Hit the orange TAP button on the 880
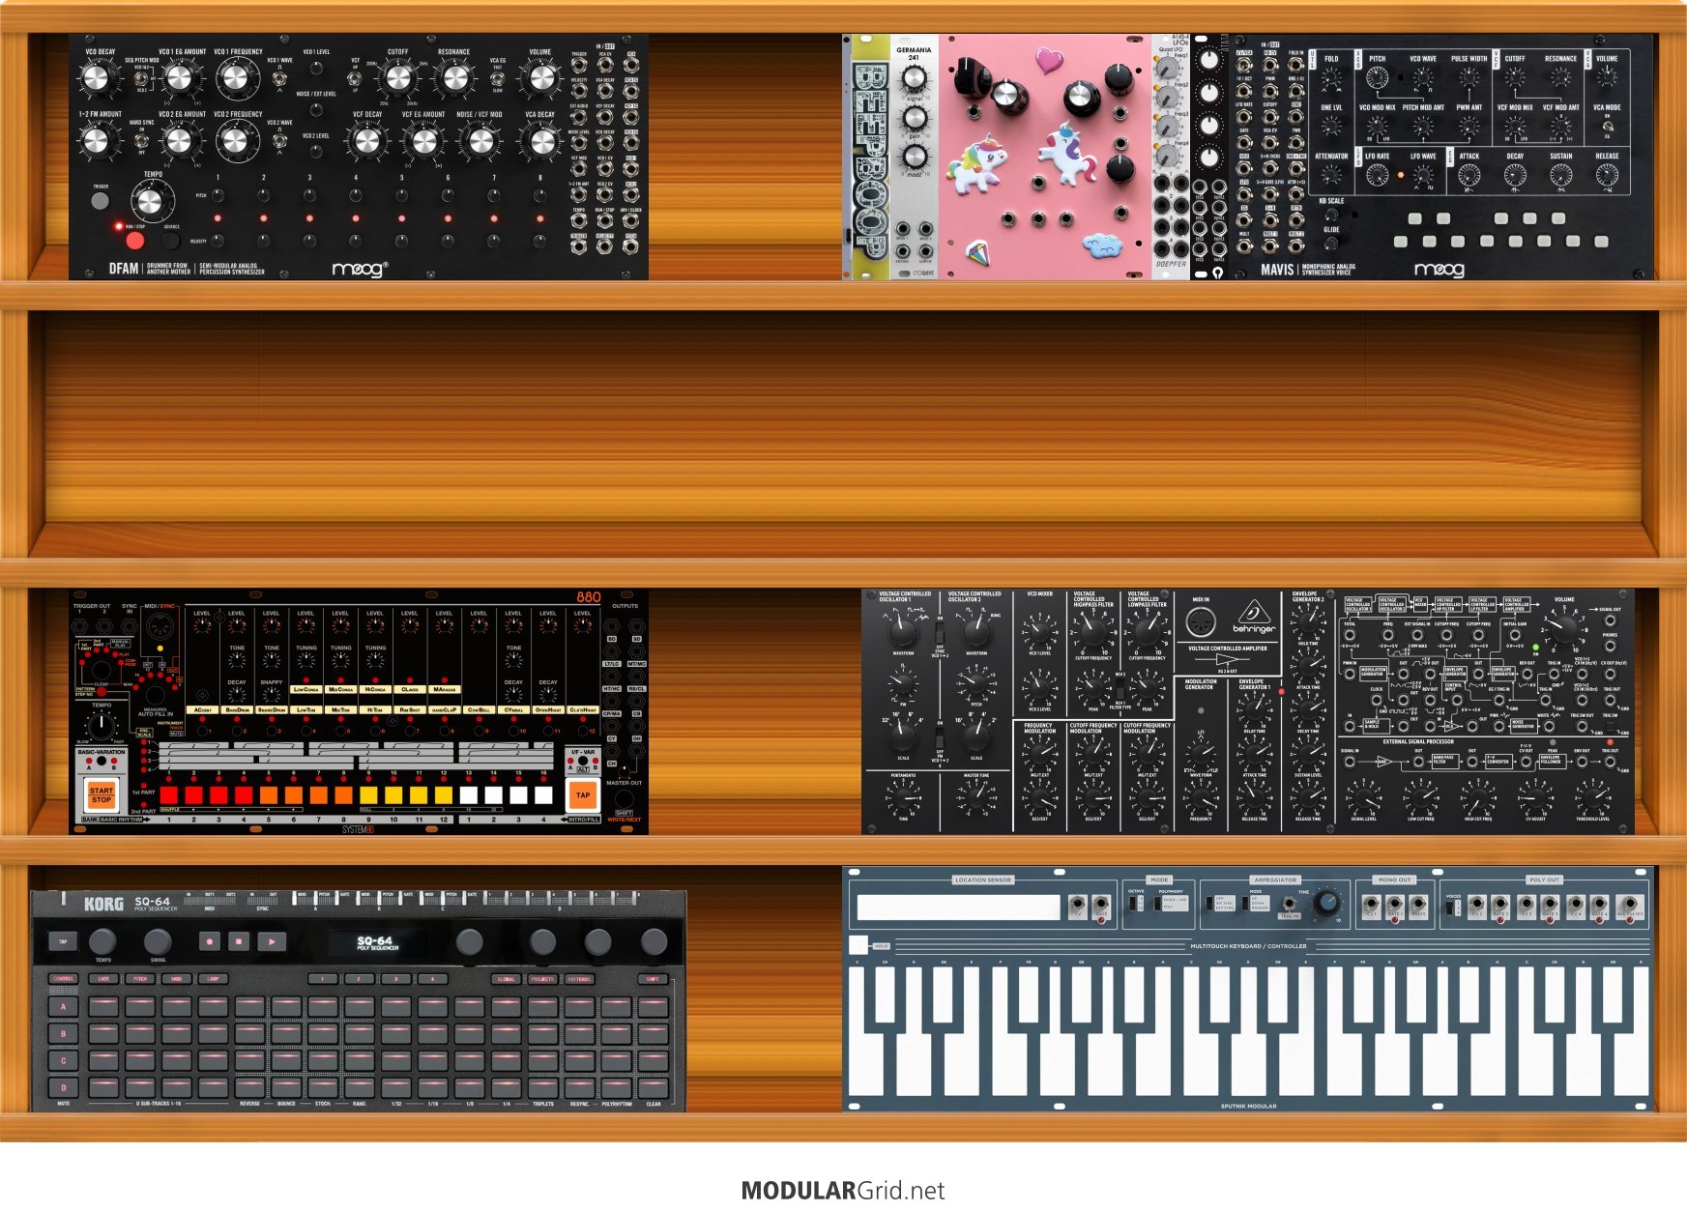The image size is (1687, 1211). pyautogui.click(x=583, y=795)
